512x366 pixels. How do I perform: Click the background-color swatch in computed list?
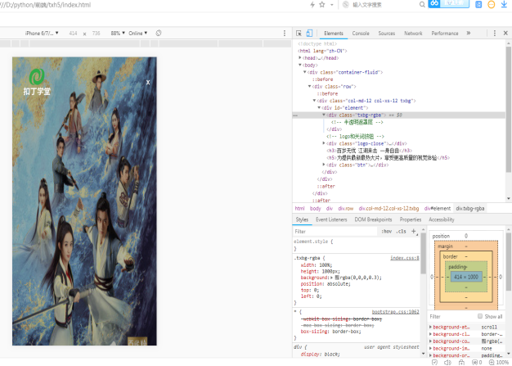(483, 341)
